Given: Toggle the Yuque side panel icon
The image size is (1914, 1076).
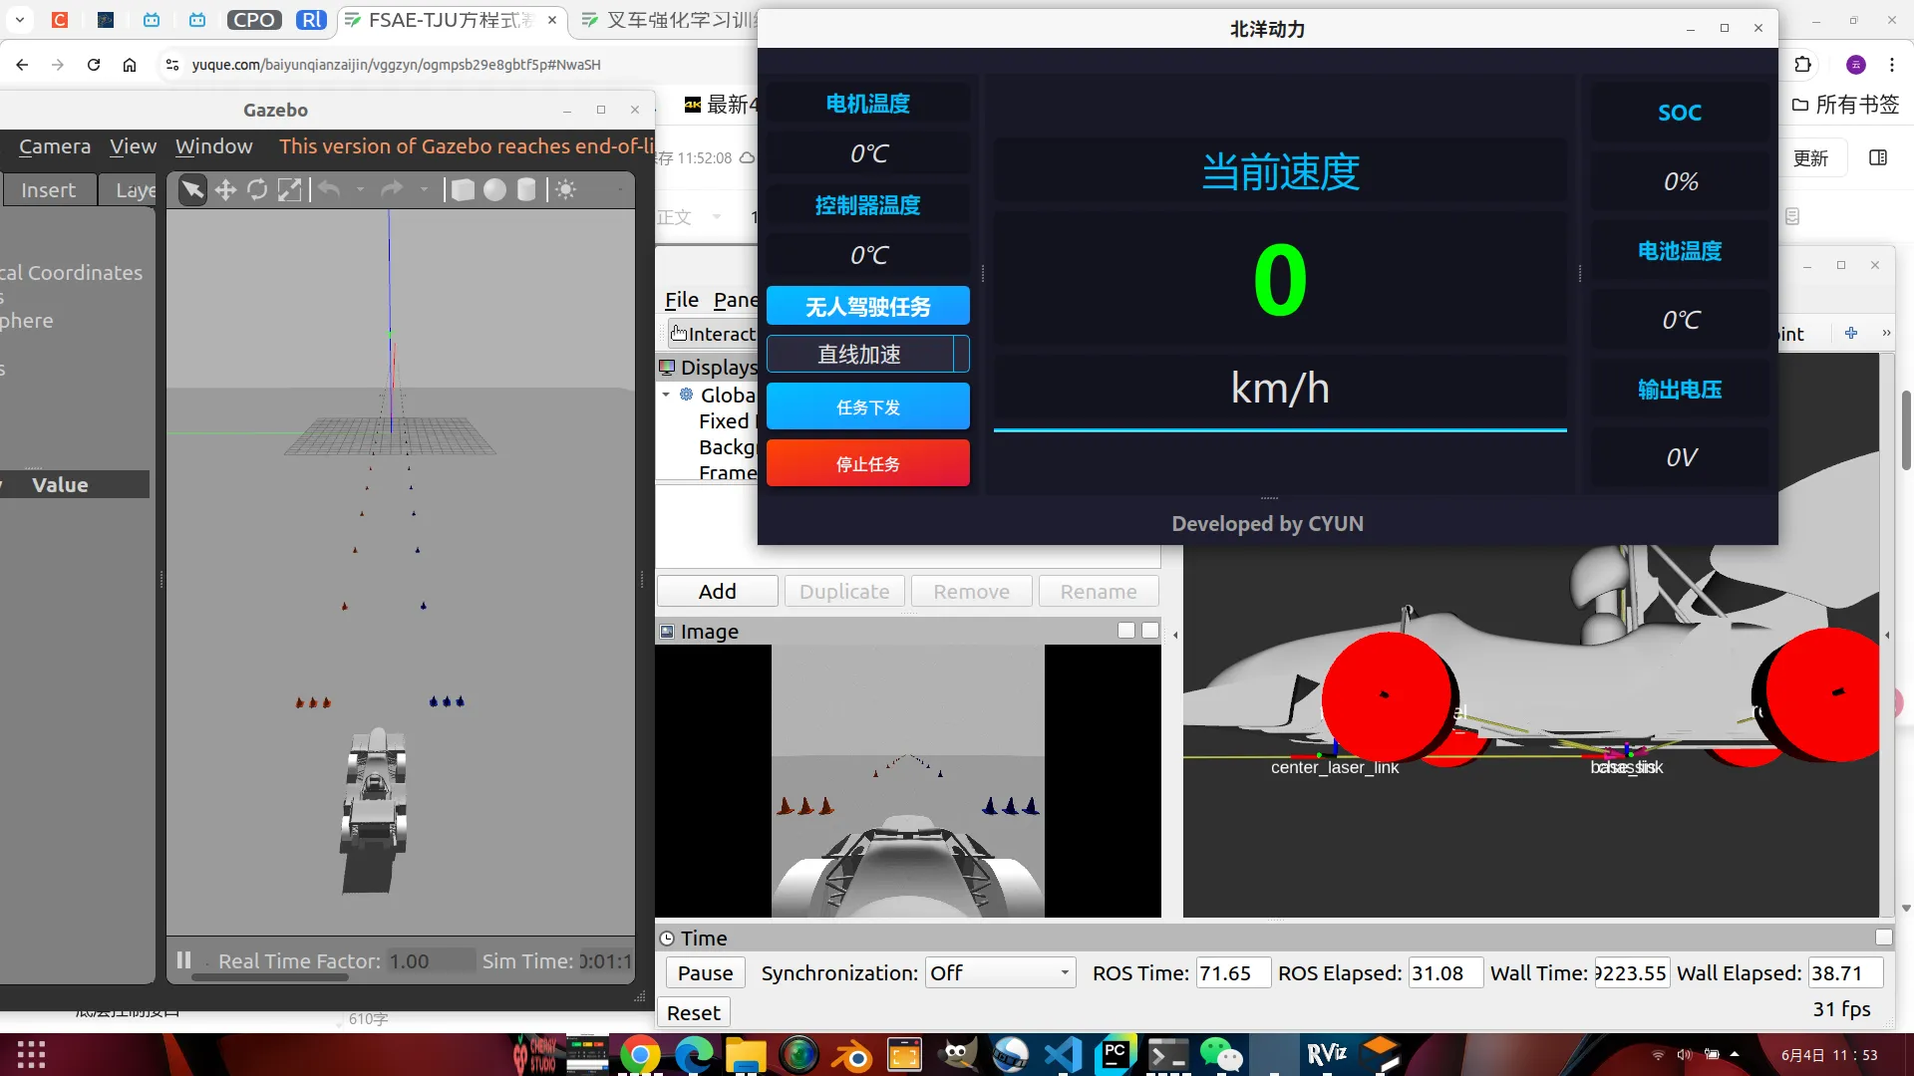Looking at the screenshot, I should (1878, 157).
